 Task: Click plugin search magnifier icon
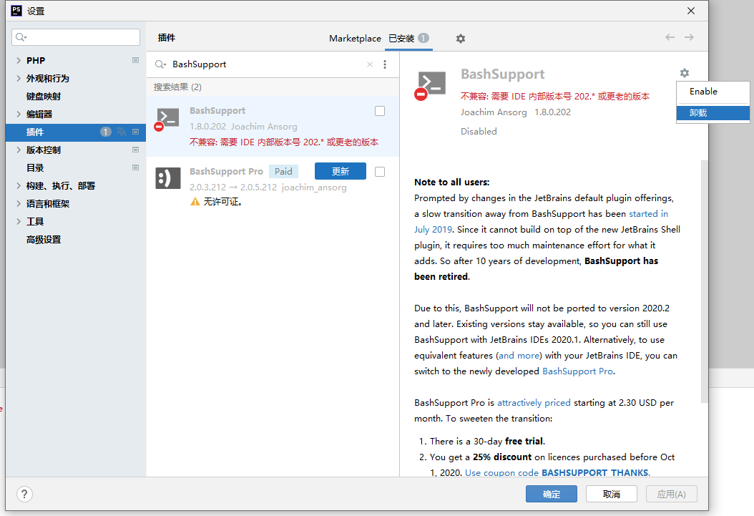[160, 64]
